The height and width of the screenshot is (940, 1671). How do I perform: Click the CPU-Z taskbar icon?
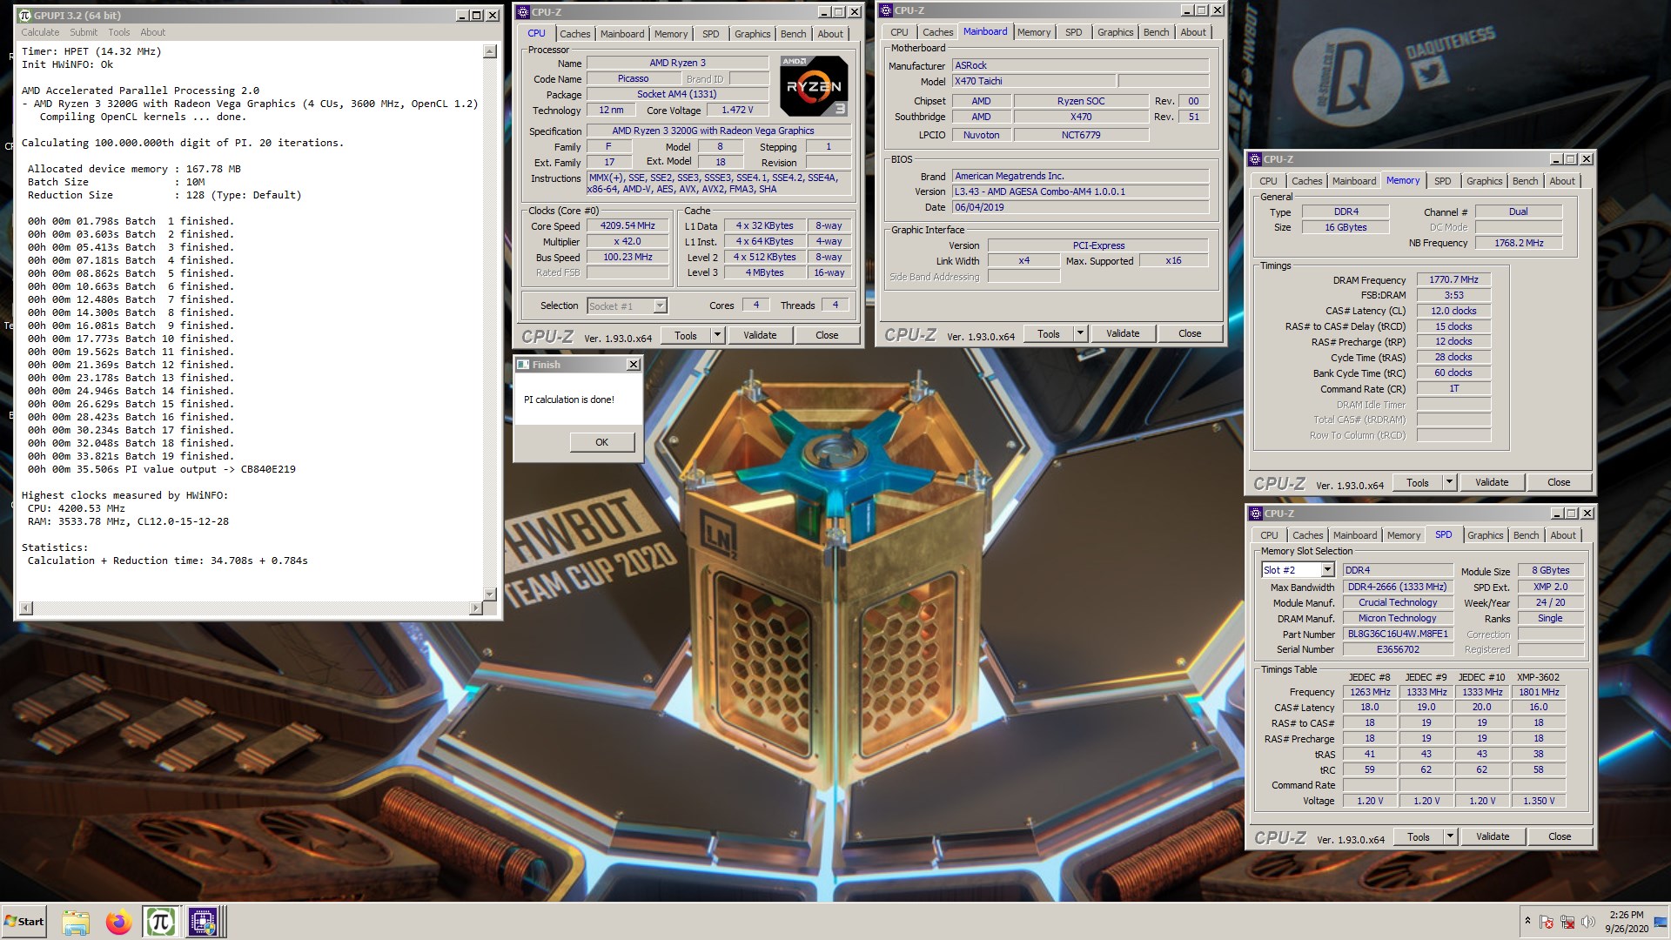click(204, 922)
